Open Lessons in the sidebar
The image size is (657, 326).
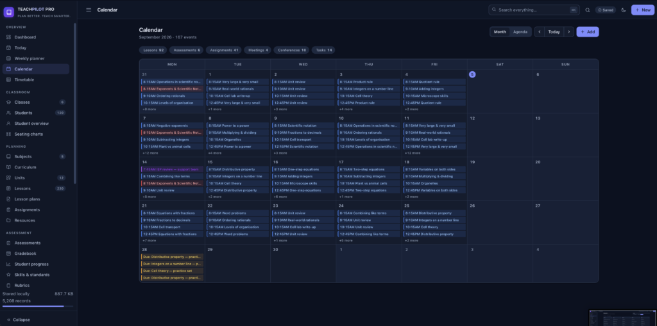(36, 189)
